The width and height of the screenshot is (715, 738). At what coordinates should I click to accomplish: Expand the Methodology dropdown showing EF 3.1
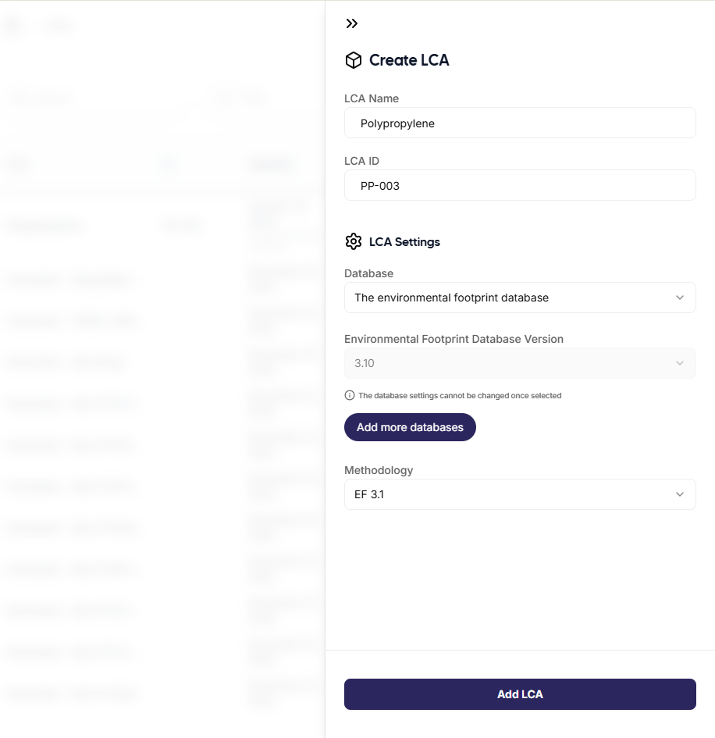tap(520, 494)
